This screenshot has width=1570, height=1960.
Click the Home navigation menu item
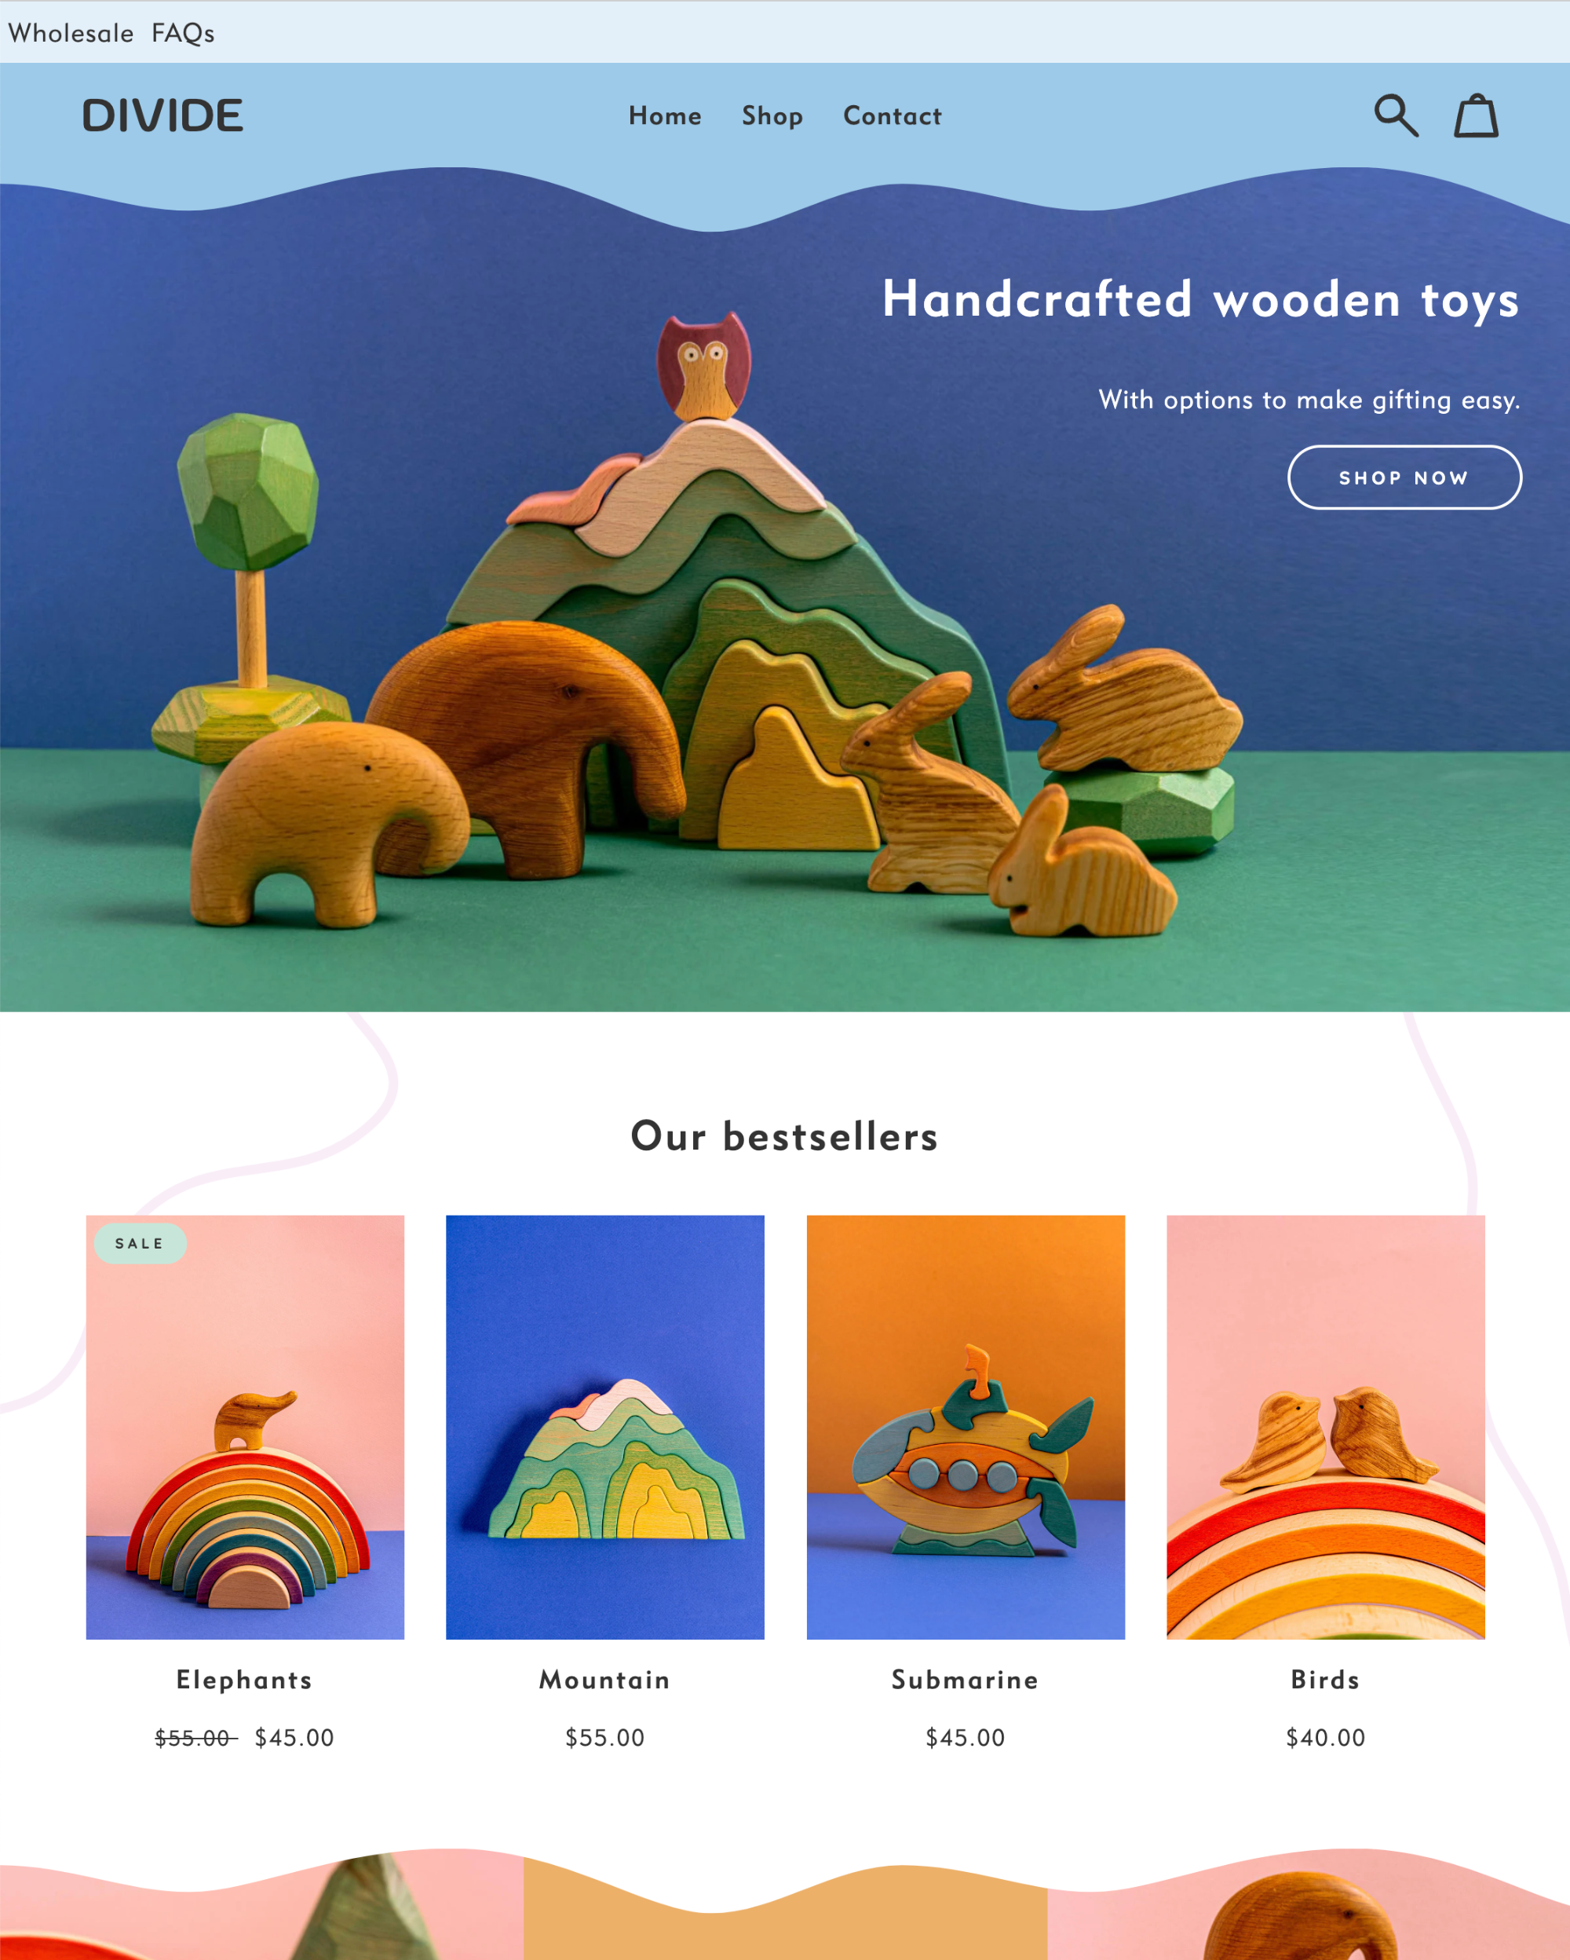pyautogui.click(x=665, y=115)
